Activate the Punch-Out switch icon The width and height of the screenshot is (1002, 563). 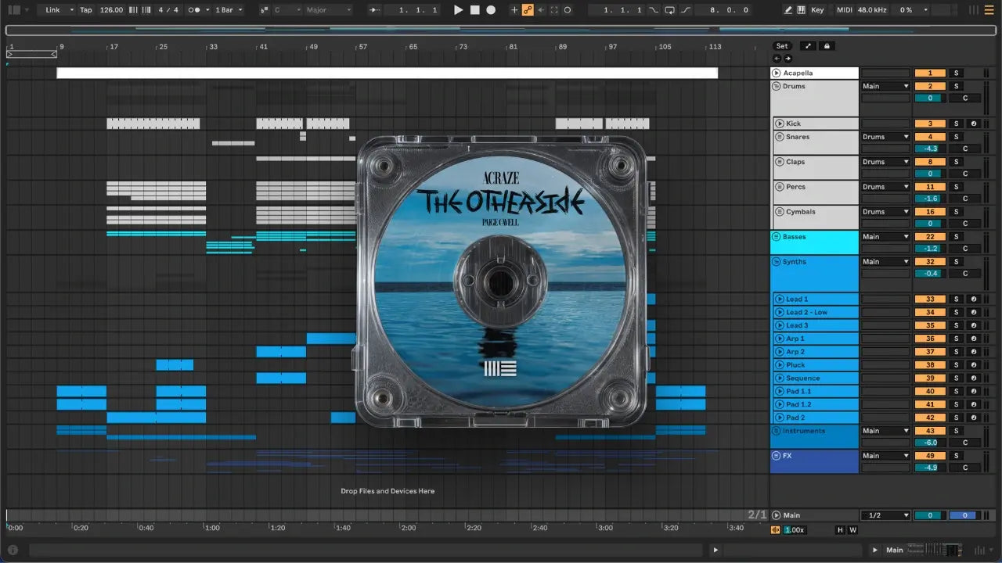686,10
